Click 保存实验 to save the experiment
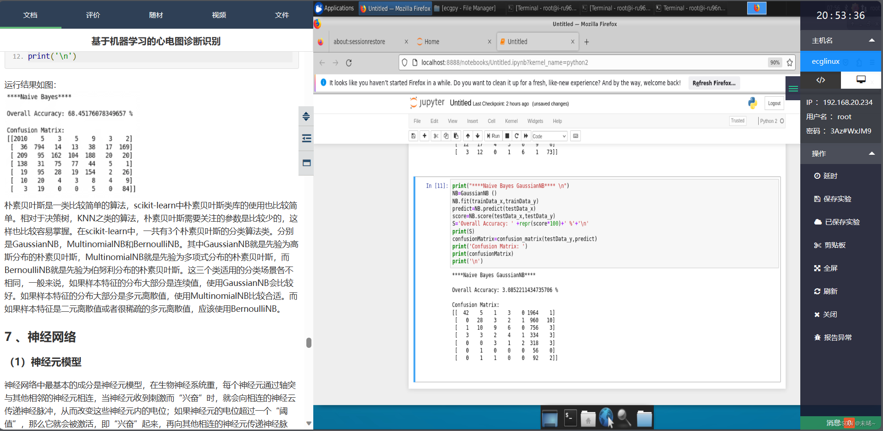883x431 pixels. [x=833, y=199]
